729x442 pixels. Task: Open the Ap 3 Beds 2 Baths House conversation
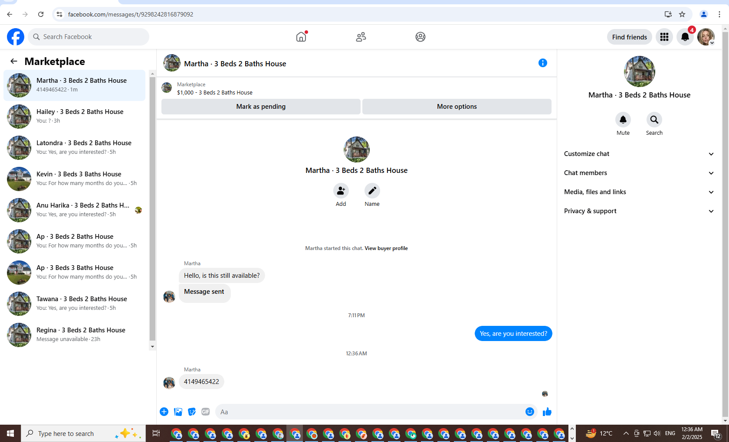click(x=75, y=241)
